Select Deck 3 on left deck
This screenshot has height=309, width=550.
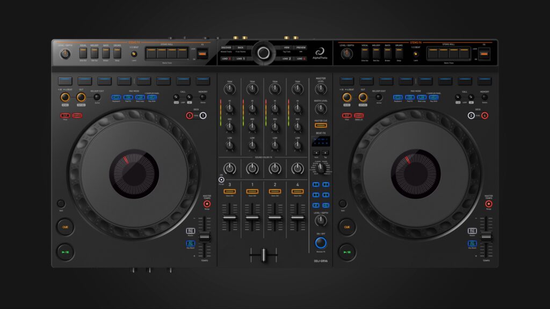pyautogui.click(x=190, y=115)
